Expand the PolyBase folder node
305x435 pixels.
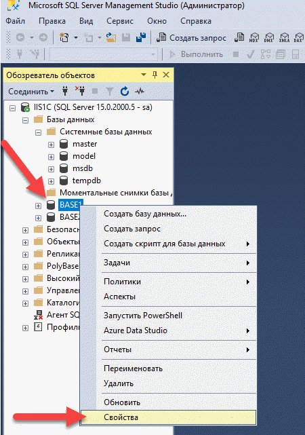pyautogui.click(x=26, y=267)
